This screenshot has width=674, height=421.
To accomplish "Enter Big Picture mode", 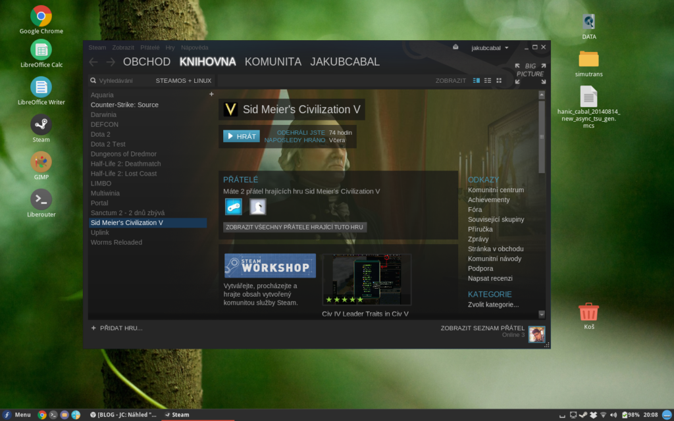I will [529, 74].
